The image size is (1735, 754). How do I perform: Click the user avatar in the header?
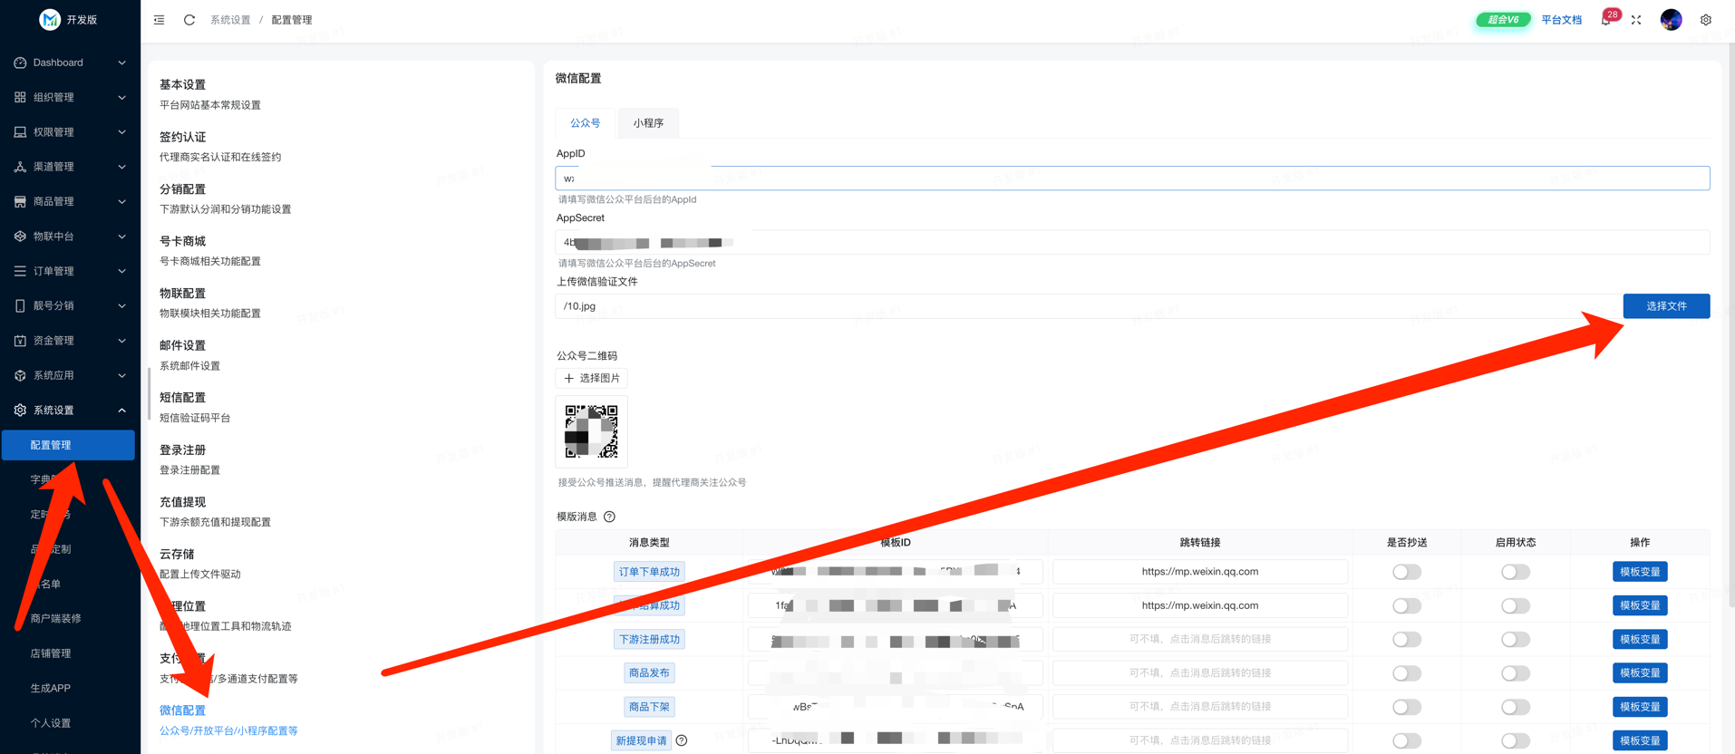(1671, 20)
